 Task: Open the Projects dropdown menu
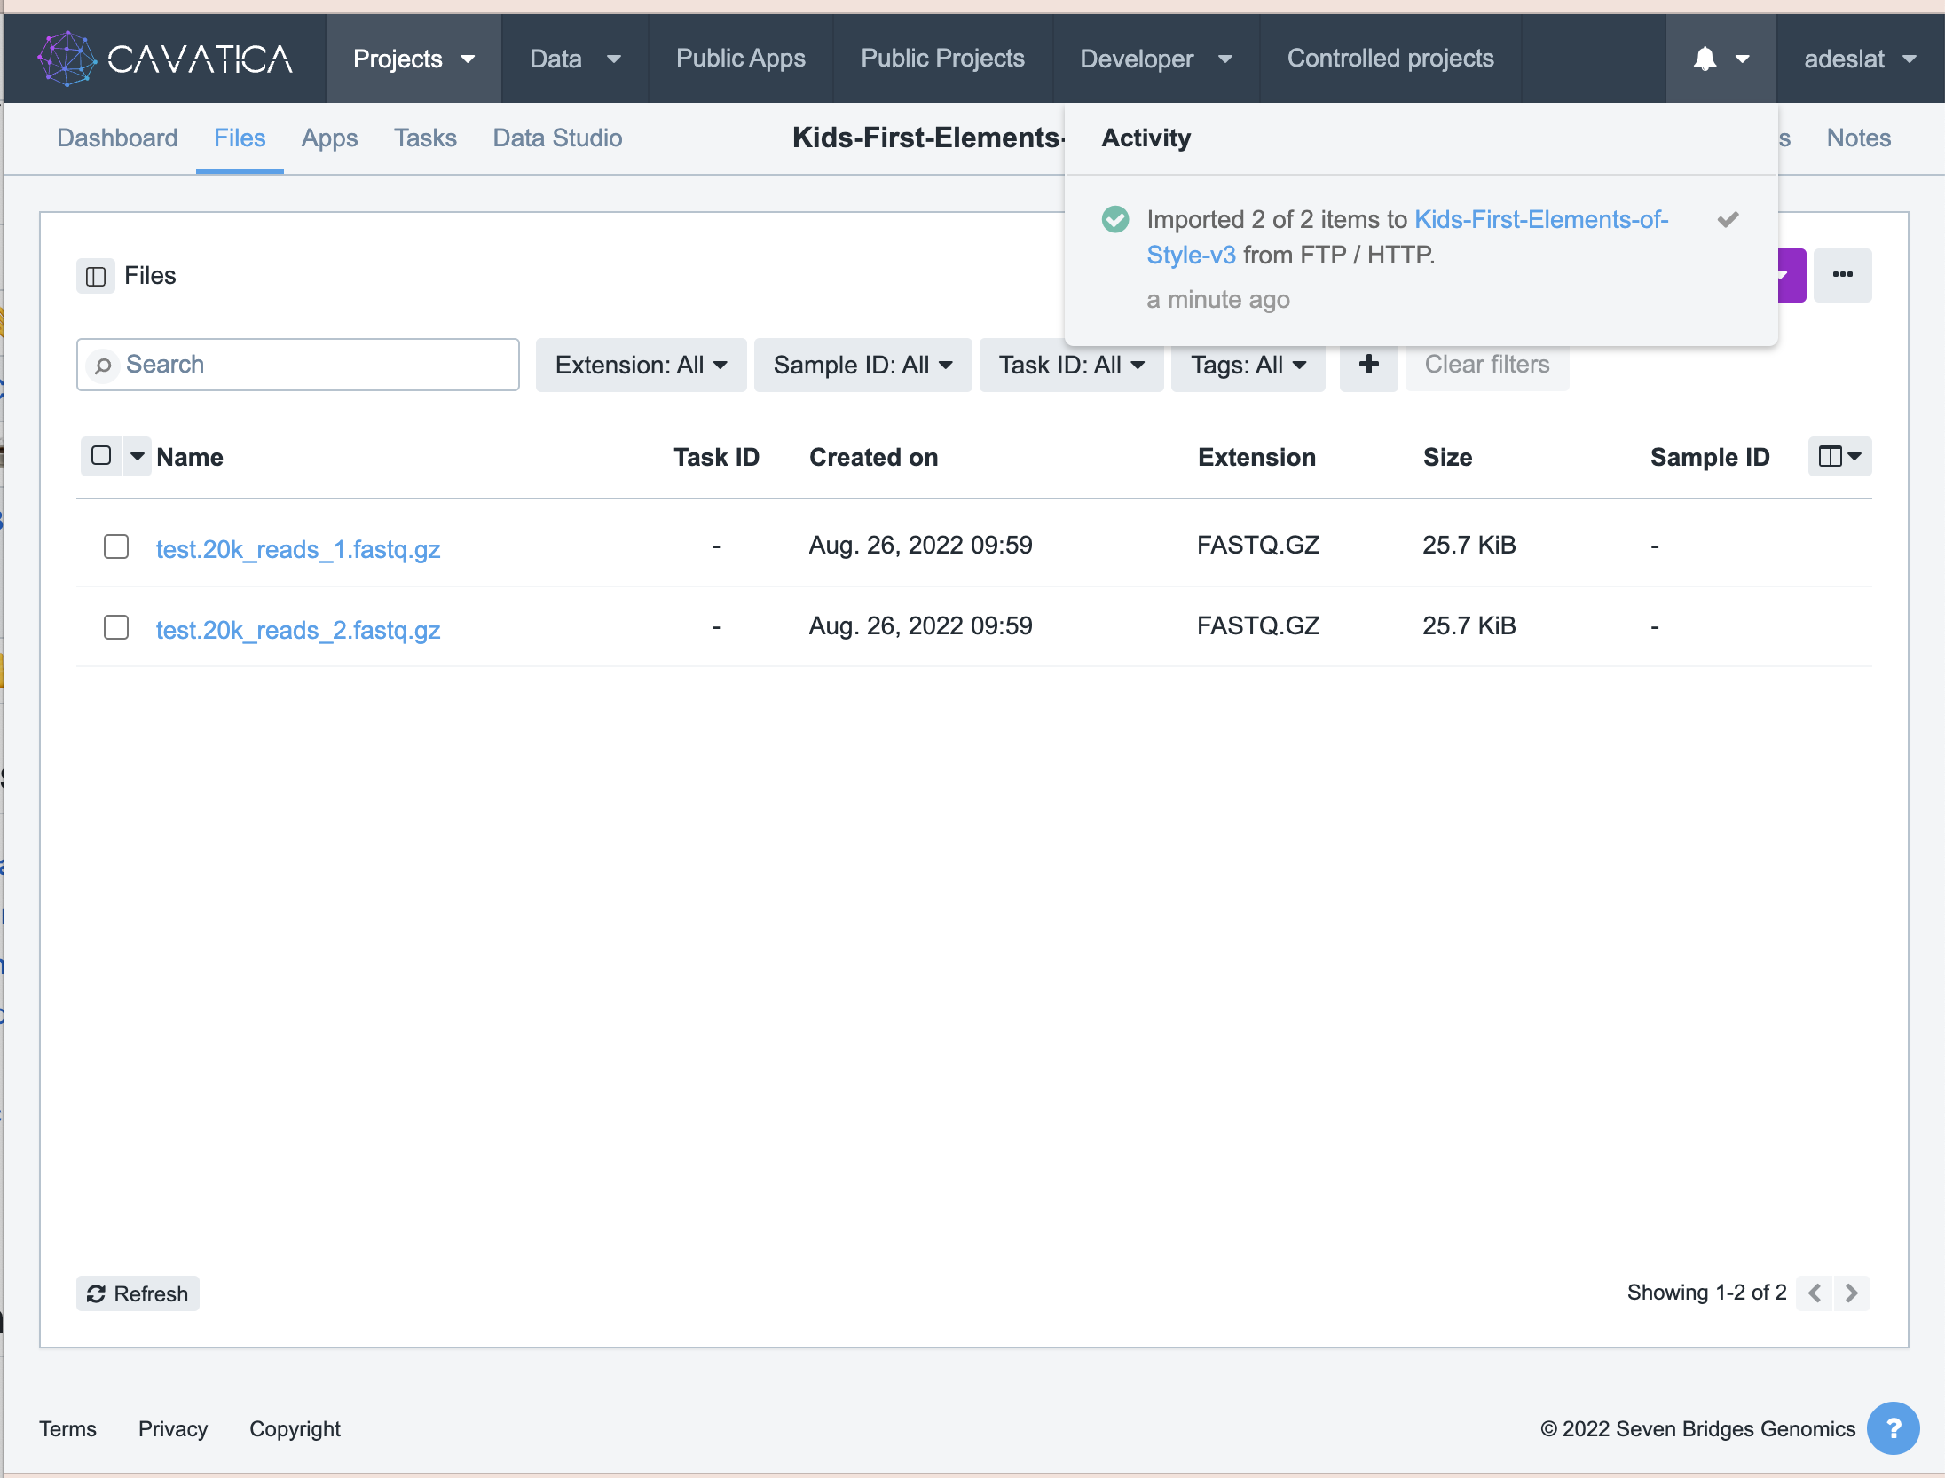413,59
